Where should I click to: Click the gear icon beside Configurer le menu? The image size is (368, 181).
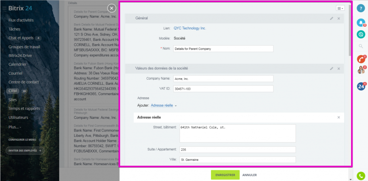point(40,140)
